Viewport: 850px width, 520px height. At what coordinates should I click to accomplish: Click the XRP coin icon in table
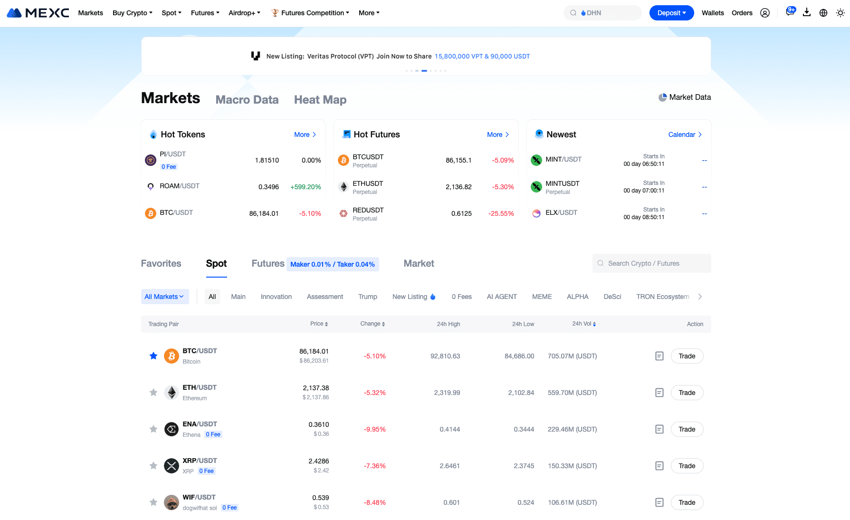(172, 466)
